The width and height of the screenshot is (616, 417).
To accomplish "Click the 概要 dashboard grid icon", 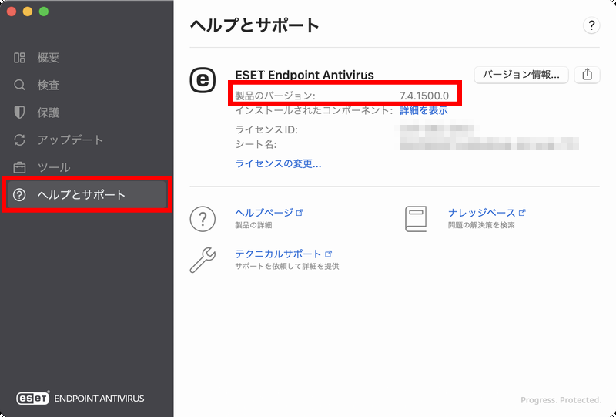I will click(x=19, y=58).
